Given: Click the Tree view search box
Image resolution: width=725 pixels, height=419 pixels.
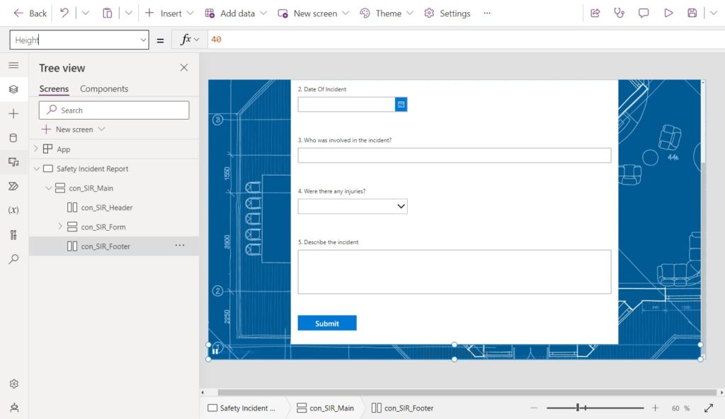Looking at the screenshot, I should click(x=113, y=110).
